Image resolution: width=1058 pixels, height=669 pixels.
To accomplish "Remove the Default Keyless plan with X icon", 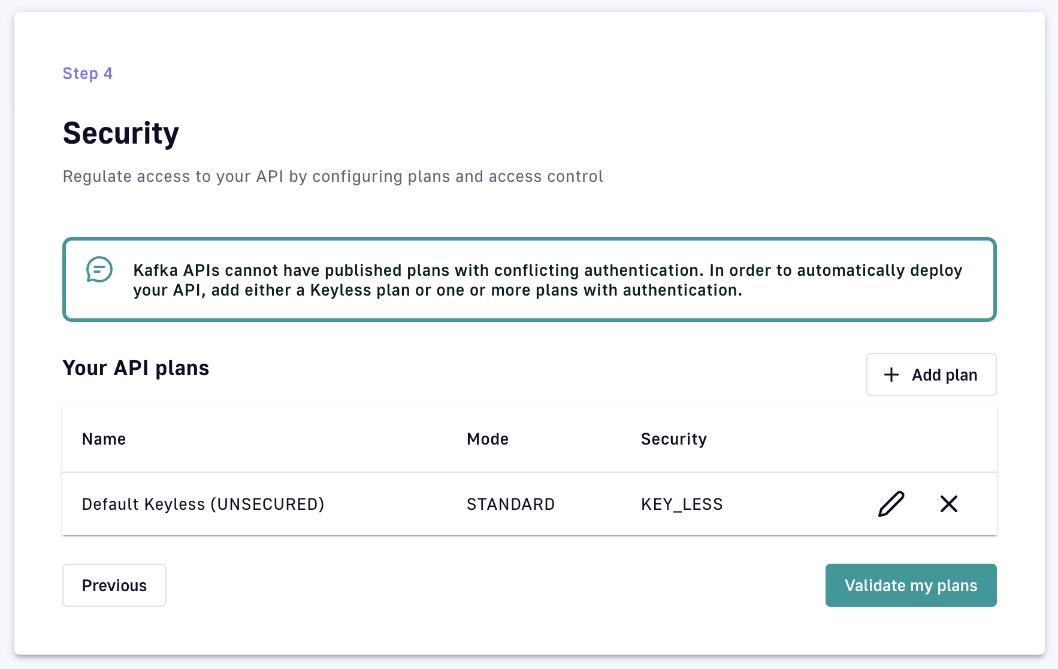I will point(948,504).
